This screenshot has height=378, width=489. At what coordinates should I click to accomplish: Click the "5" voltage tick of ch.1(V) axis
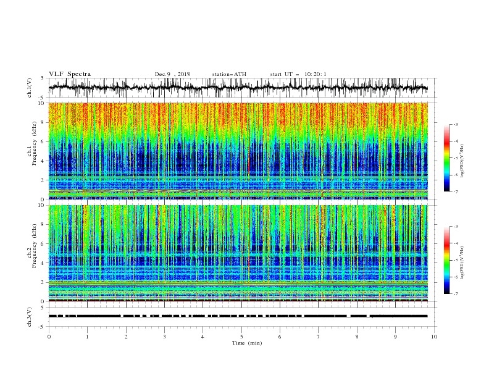43,78
